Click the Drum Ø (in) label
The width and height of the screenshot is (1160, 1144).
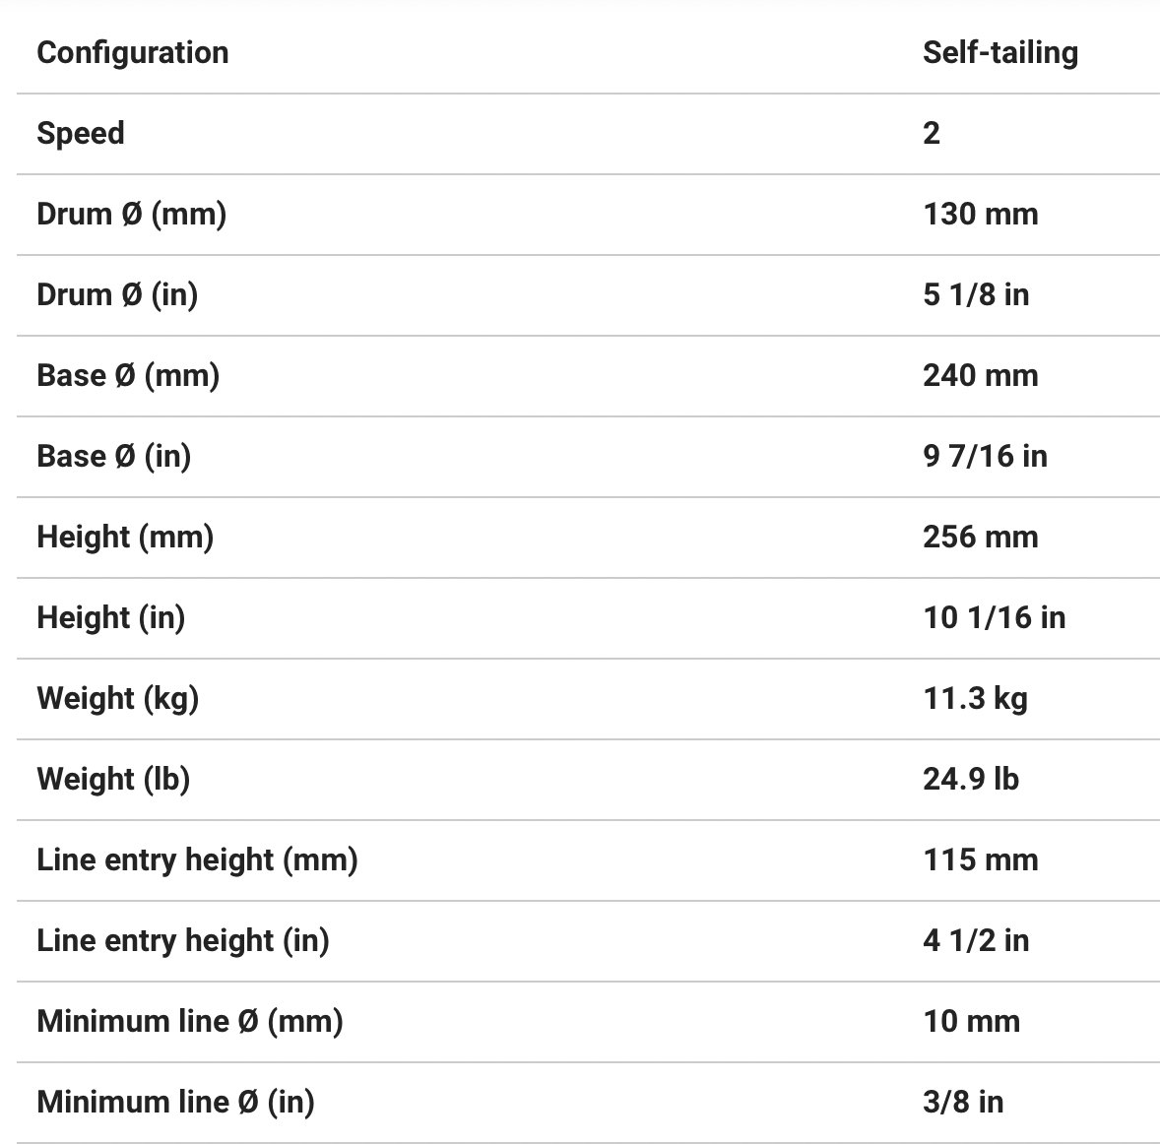[x=117, y=294]
